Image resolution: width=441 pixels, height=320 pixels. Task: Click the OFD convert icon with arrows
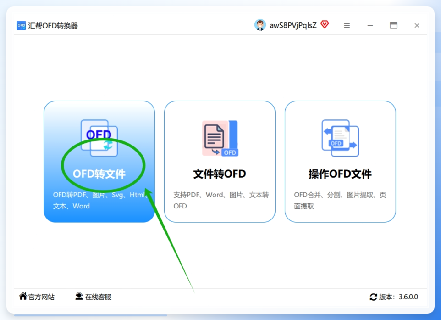99,138
